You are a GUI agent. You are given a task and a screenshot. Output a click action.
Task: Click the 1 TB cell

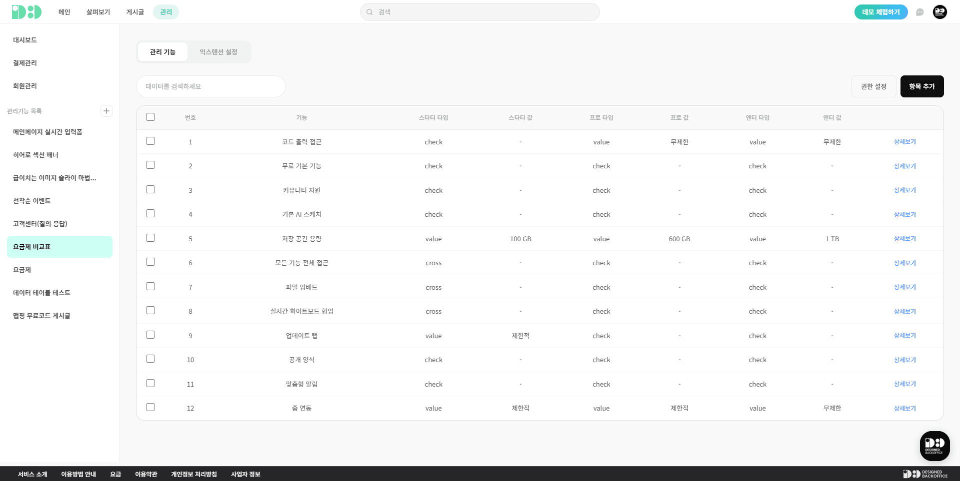[832, 239]
